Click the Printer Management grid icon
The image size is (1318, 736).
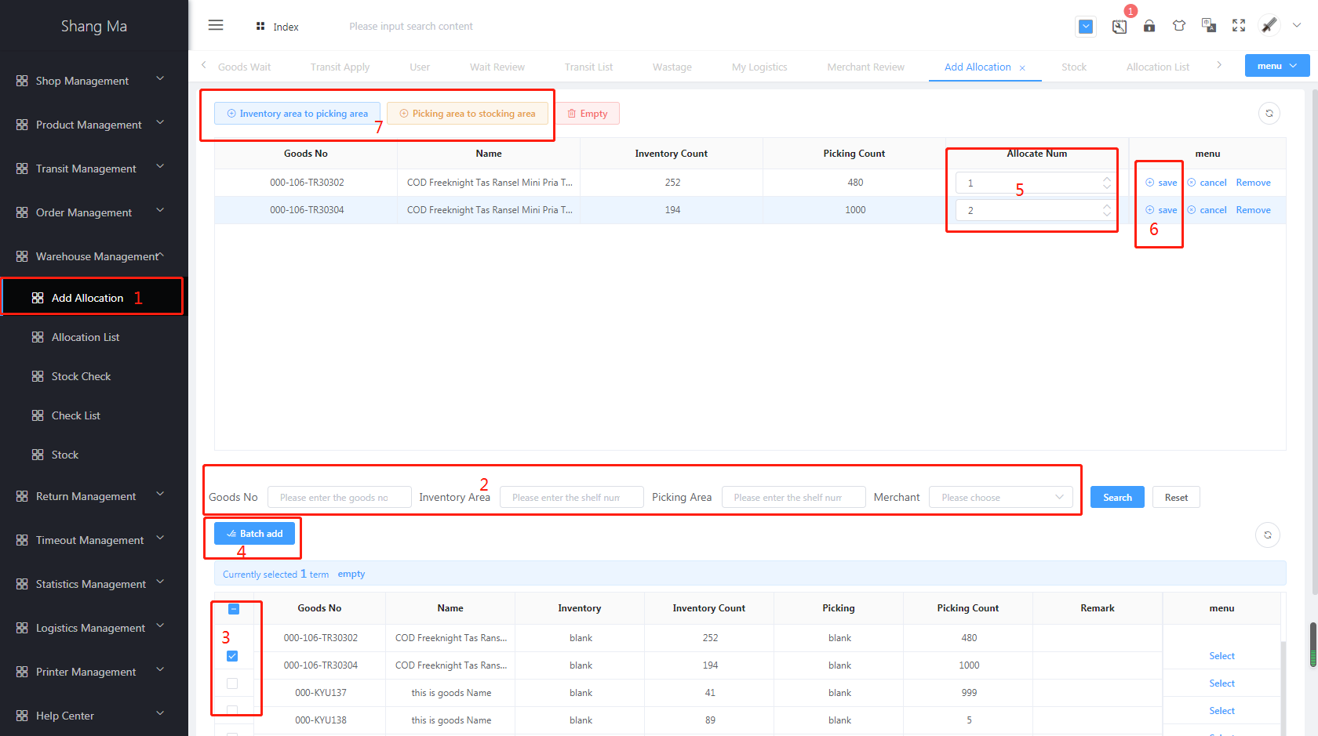point(22,672)
